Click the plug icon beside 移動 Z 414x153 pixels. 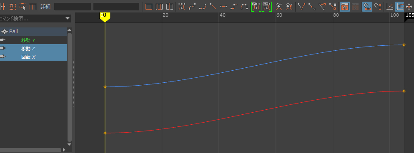pos(3,49)
